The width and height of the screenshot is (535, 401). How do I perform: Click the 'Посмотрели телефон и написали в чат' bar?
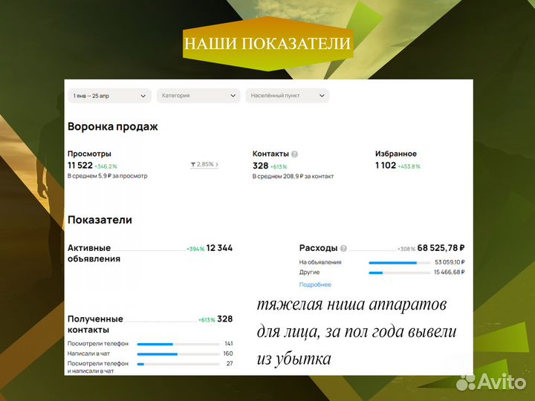[x=178, y=364]
